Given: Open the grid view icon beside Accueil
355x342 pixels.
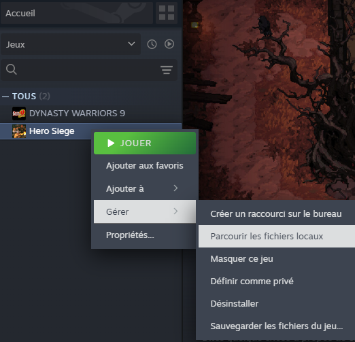Looking at the screenshot, I should (x=167, y=13).
